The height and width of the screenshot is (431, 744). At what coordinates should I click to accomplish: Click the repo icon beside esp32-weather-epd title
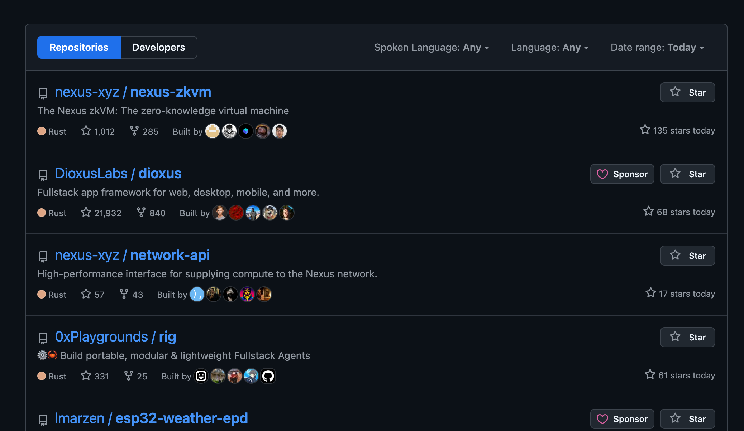[x=43, y=420]
